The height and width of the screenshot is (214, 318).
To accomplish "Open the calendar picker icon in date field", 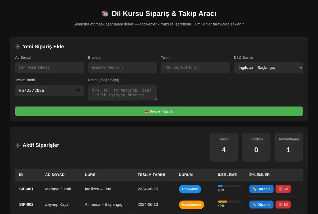I will 78,90.
